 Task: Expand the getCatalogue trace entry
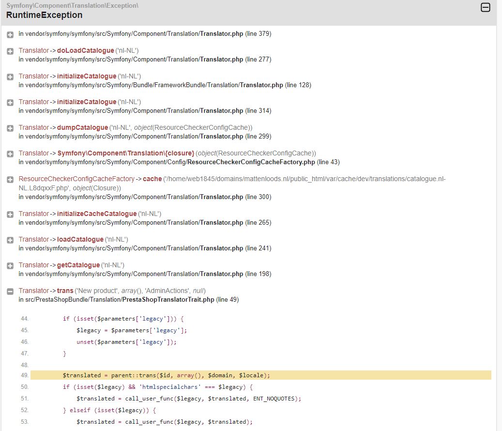tap(10, 265)
